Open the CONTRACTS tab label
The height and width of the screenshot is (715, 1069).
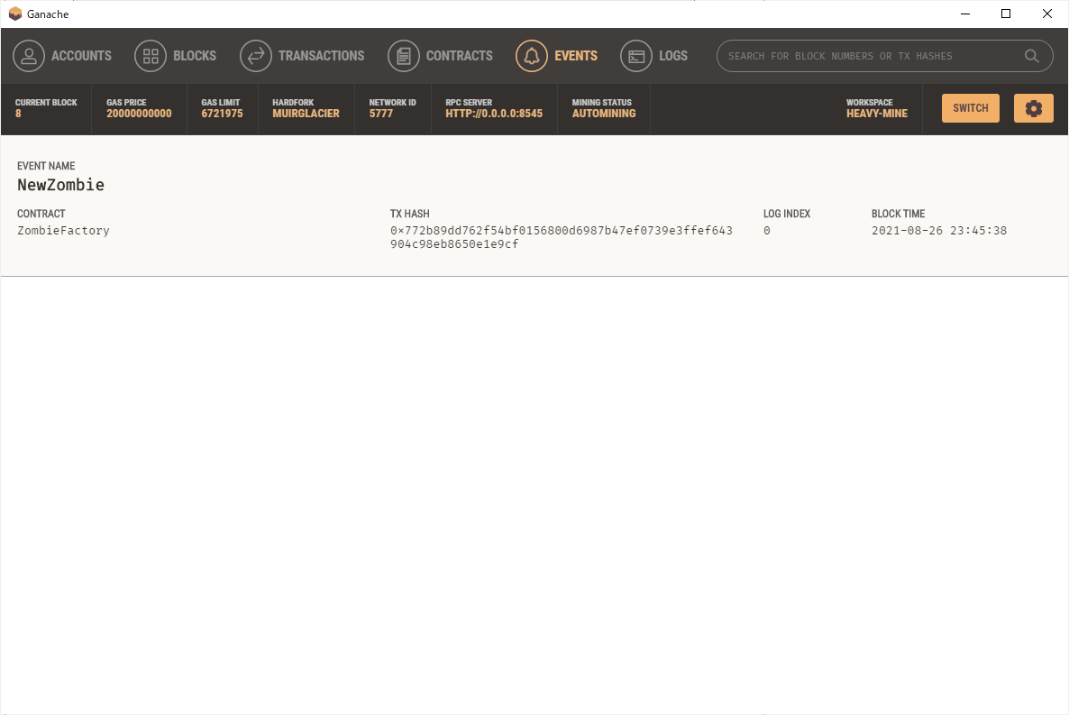tap(460, 56)
